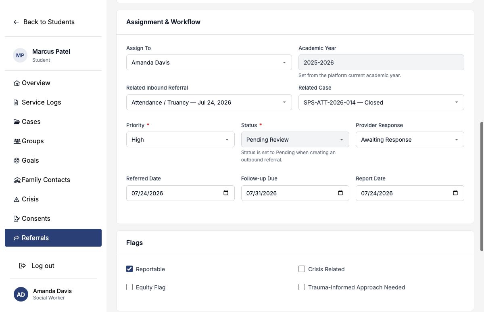Click the Back to Students link
The height and width of the screenshot is (312, 484).
click(x=44, y=22)
